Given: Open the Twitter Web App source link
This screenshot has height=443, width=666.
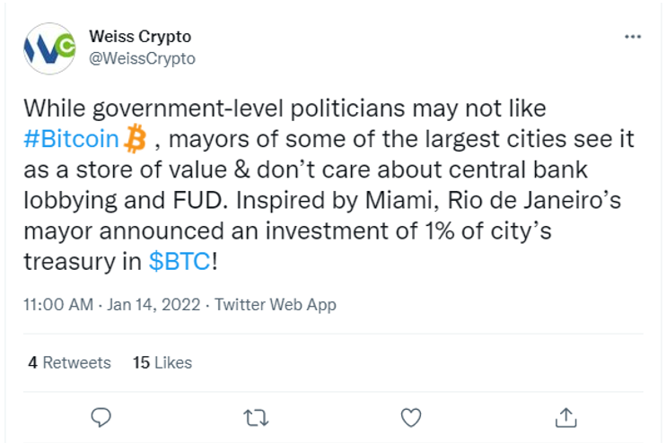Looking at the screenshot, I should point(276,305).
